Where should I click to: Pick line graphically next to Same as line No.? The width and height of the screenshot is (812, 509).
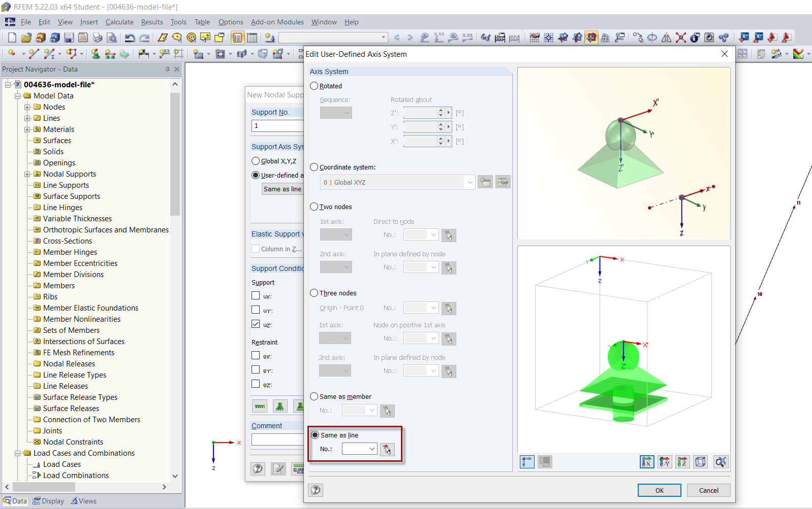point(387,449)
